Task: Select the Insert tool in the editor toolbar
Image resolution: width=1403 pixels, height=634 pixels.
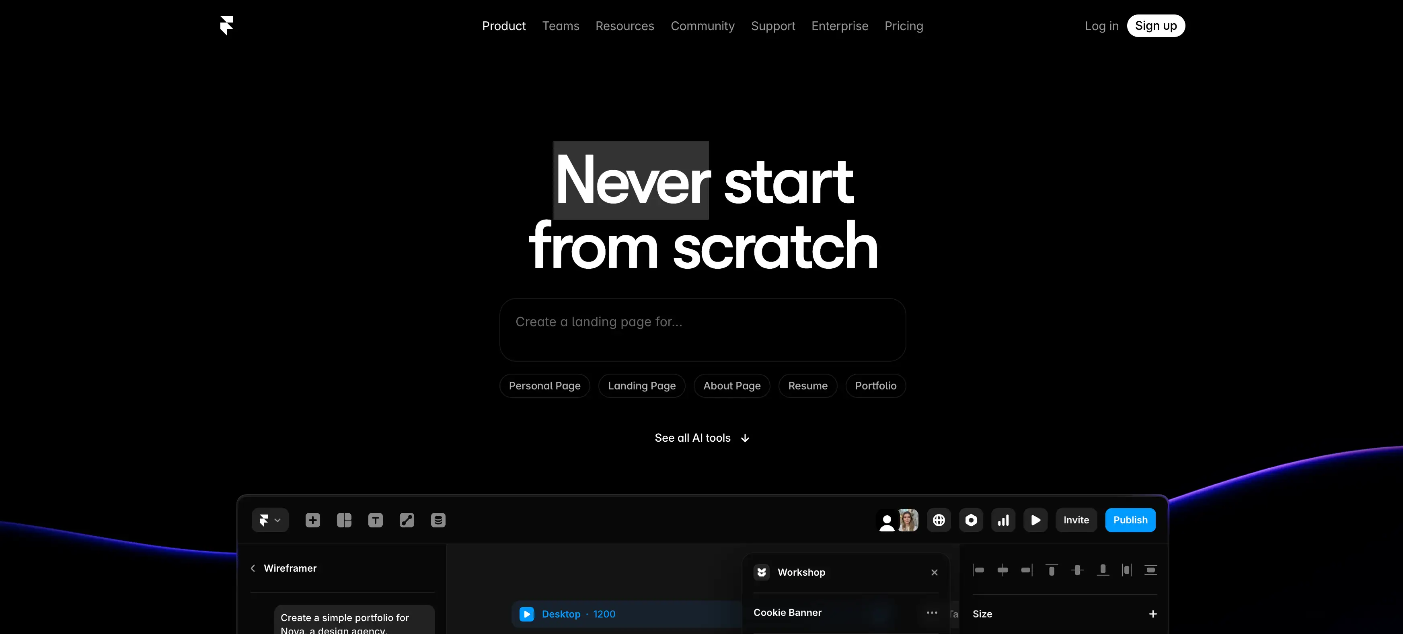Action: coord(312,520)
